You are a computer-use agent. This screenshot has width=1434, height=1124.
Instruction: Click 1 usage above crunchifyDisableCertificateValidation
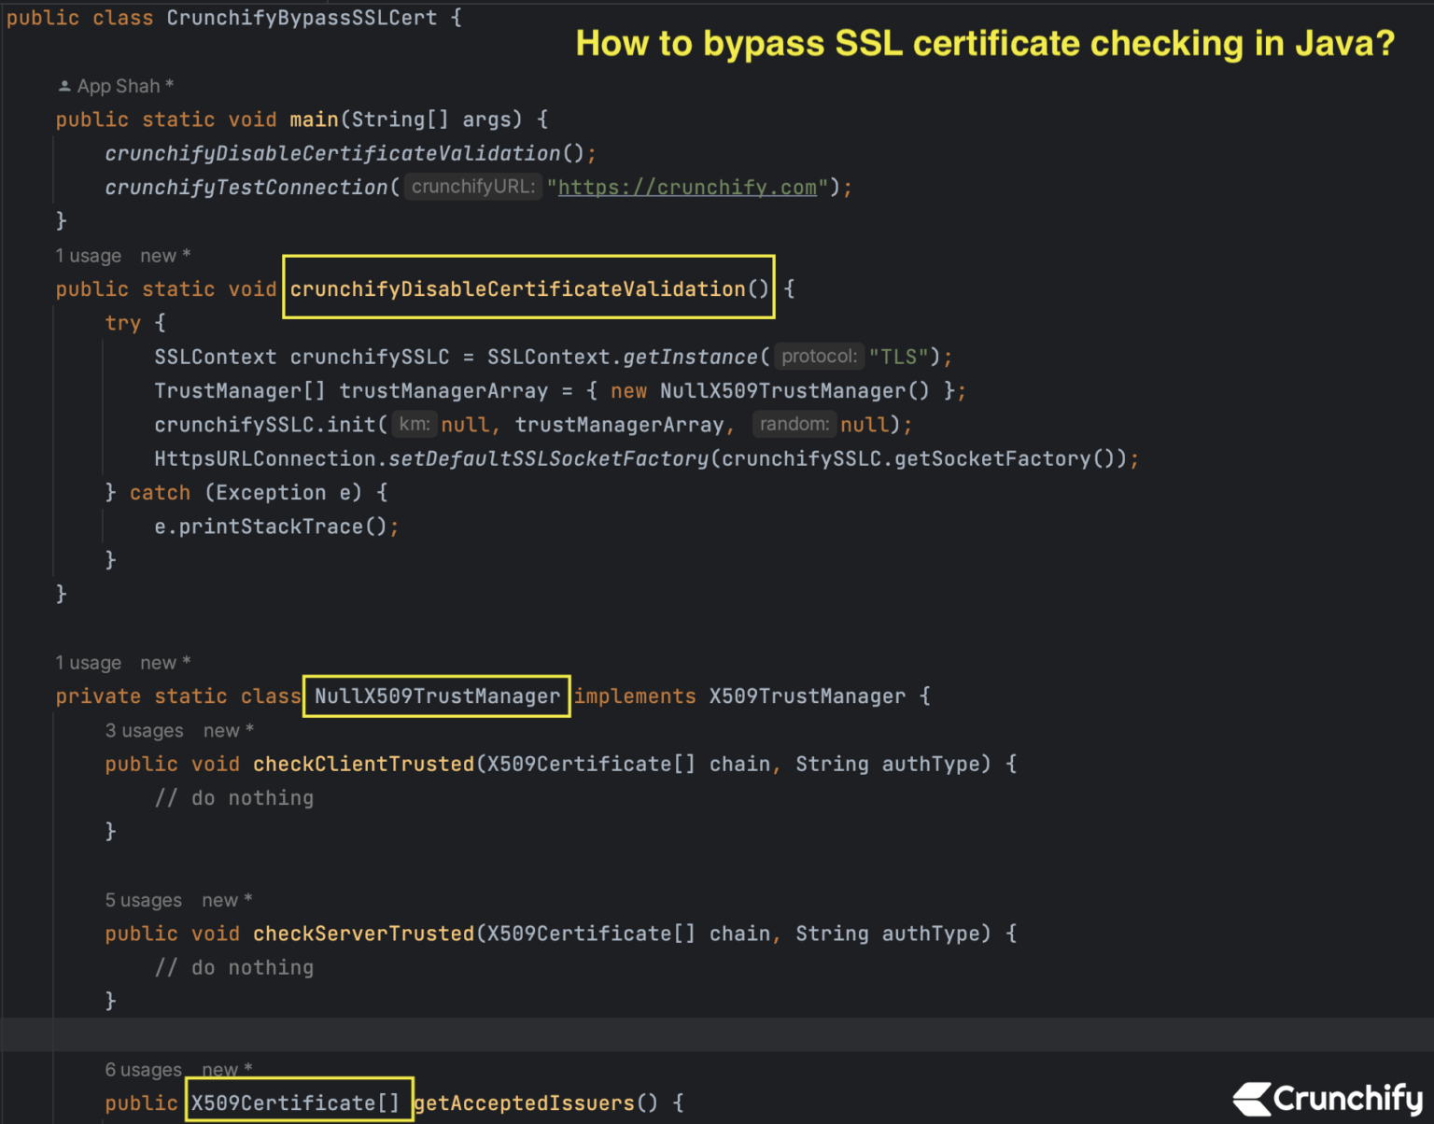click(89, 255)
